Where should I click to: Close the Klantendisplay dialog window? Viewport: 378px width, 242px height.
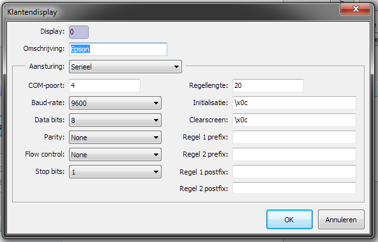click(x=356, y=9)
